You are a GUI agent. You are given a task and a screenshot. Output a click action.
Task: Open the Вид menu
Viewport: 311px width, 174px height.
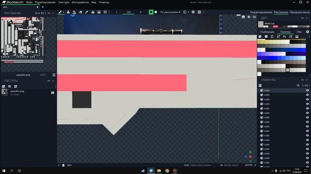[x=94, y=2]
